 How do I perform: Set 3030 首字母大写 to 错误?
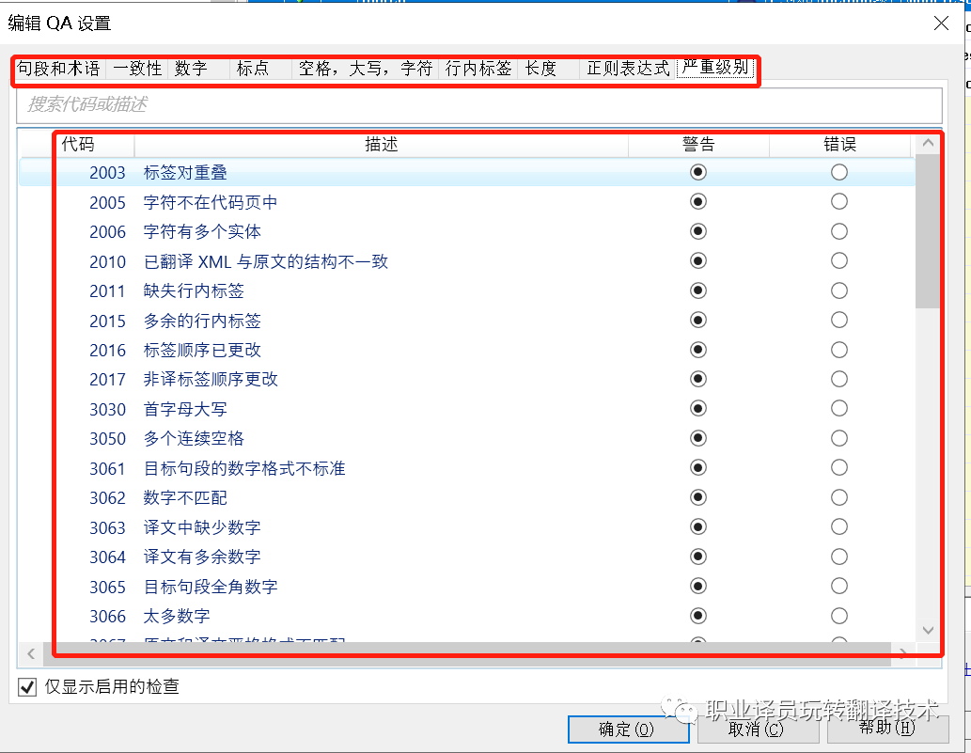pos(839,409)
